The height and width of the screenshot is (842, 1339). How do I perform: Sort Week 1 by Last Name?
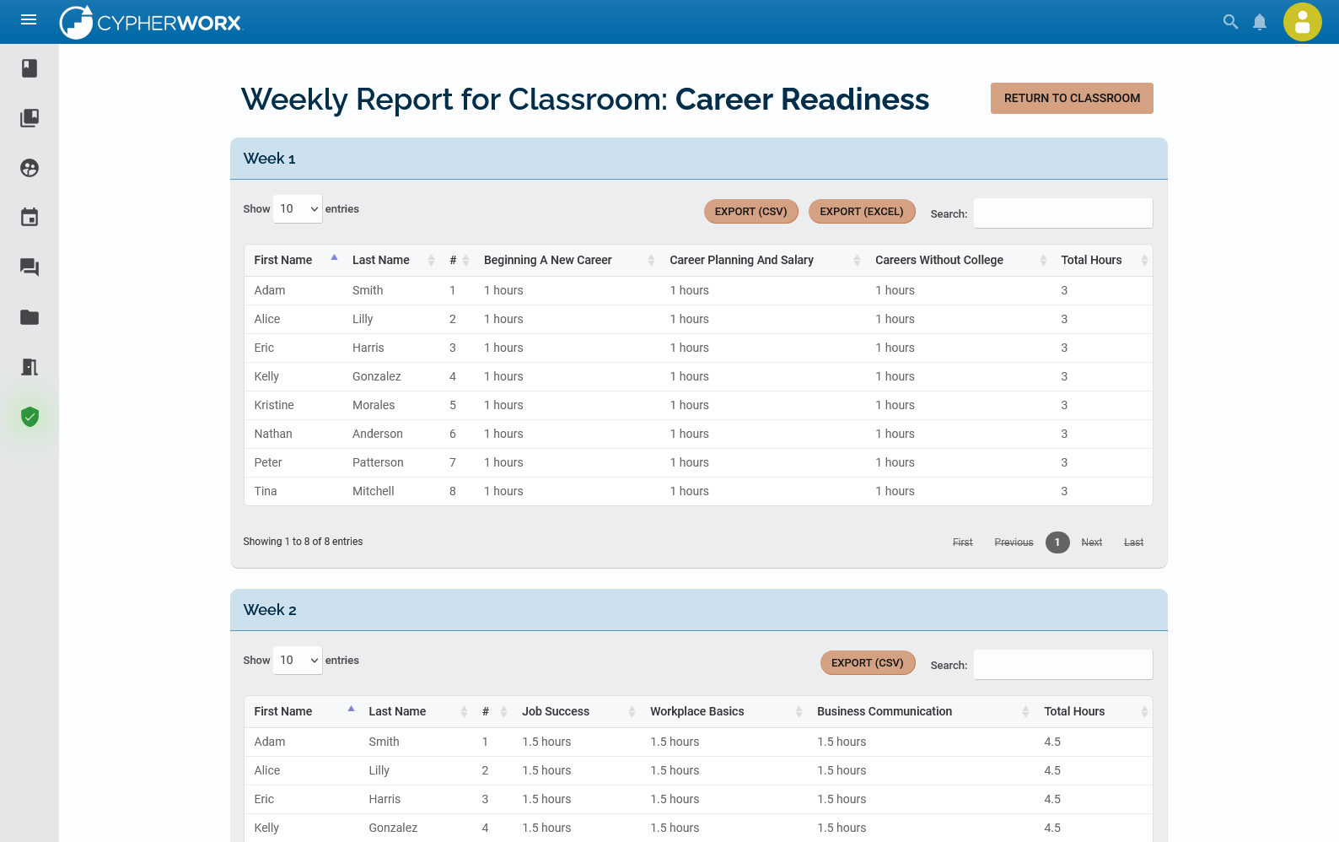click(x=392, y=260)
